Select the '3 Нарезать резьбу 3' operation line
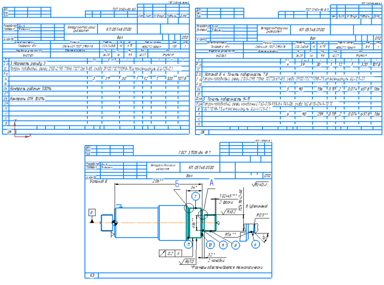The image size is (384, 285). (28, 64)
